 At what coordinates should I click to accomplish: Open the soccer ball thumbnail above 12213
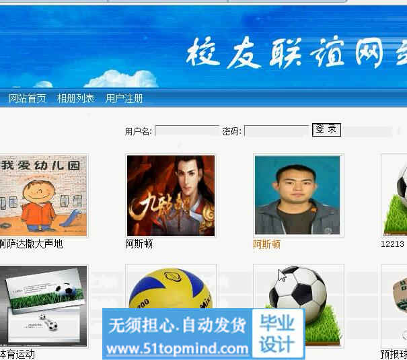tap(394, 195)
